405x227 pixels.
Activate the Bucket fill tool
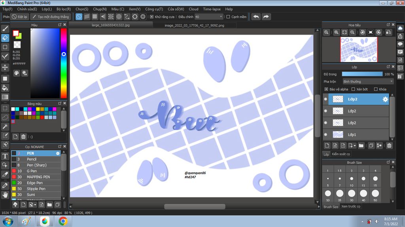(5, 88)
